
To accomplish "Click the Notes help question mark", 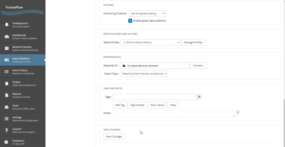I will pyautogui.click(x=238, y=112).
